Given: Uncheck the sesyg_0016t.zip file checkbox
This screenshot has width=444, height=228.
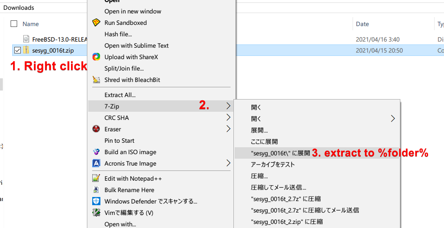Looking at the screenshot, I should click(17, 51).
